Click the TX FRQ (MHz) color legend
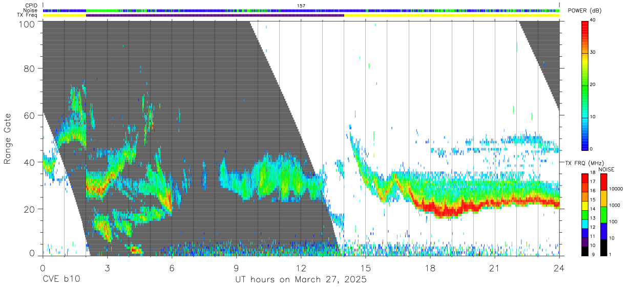The image size is (629, 290). 584,215
